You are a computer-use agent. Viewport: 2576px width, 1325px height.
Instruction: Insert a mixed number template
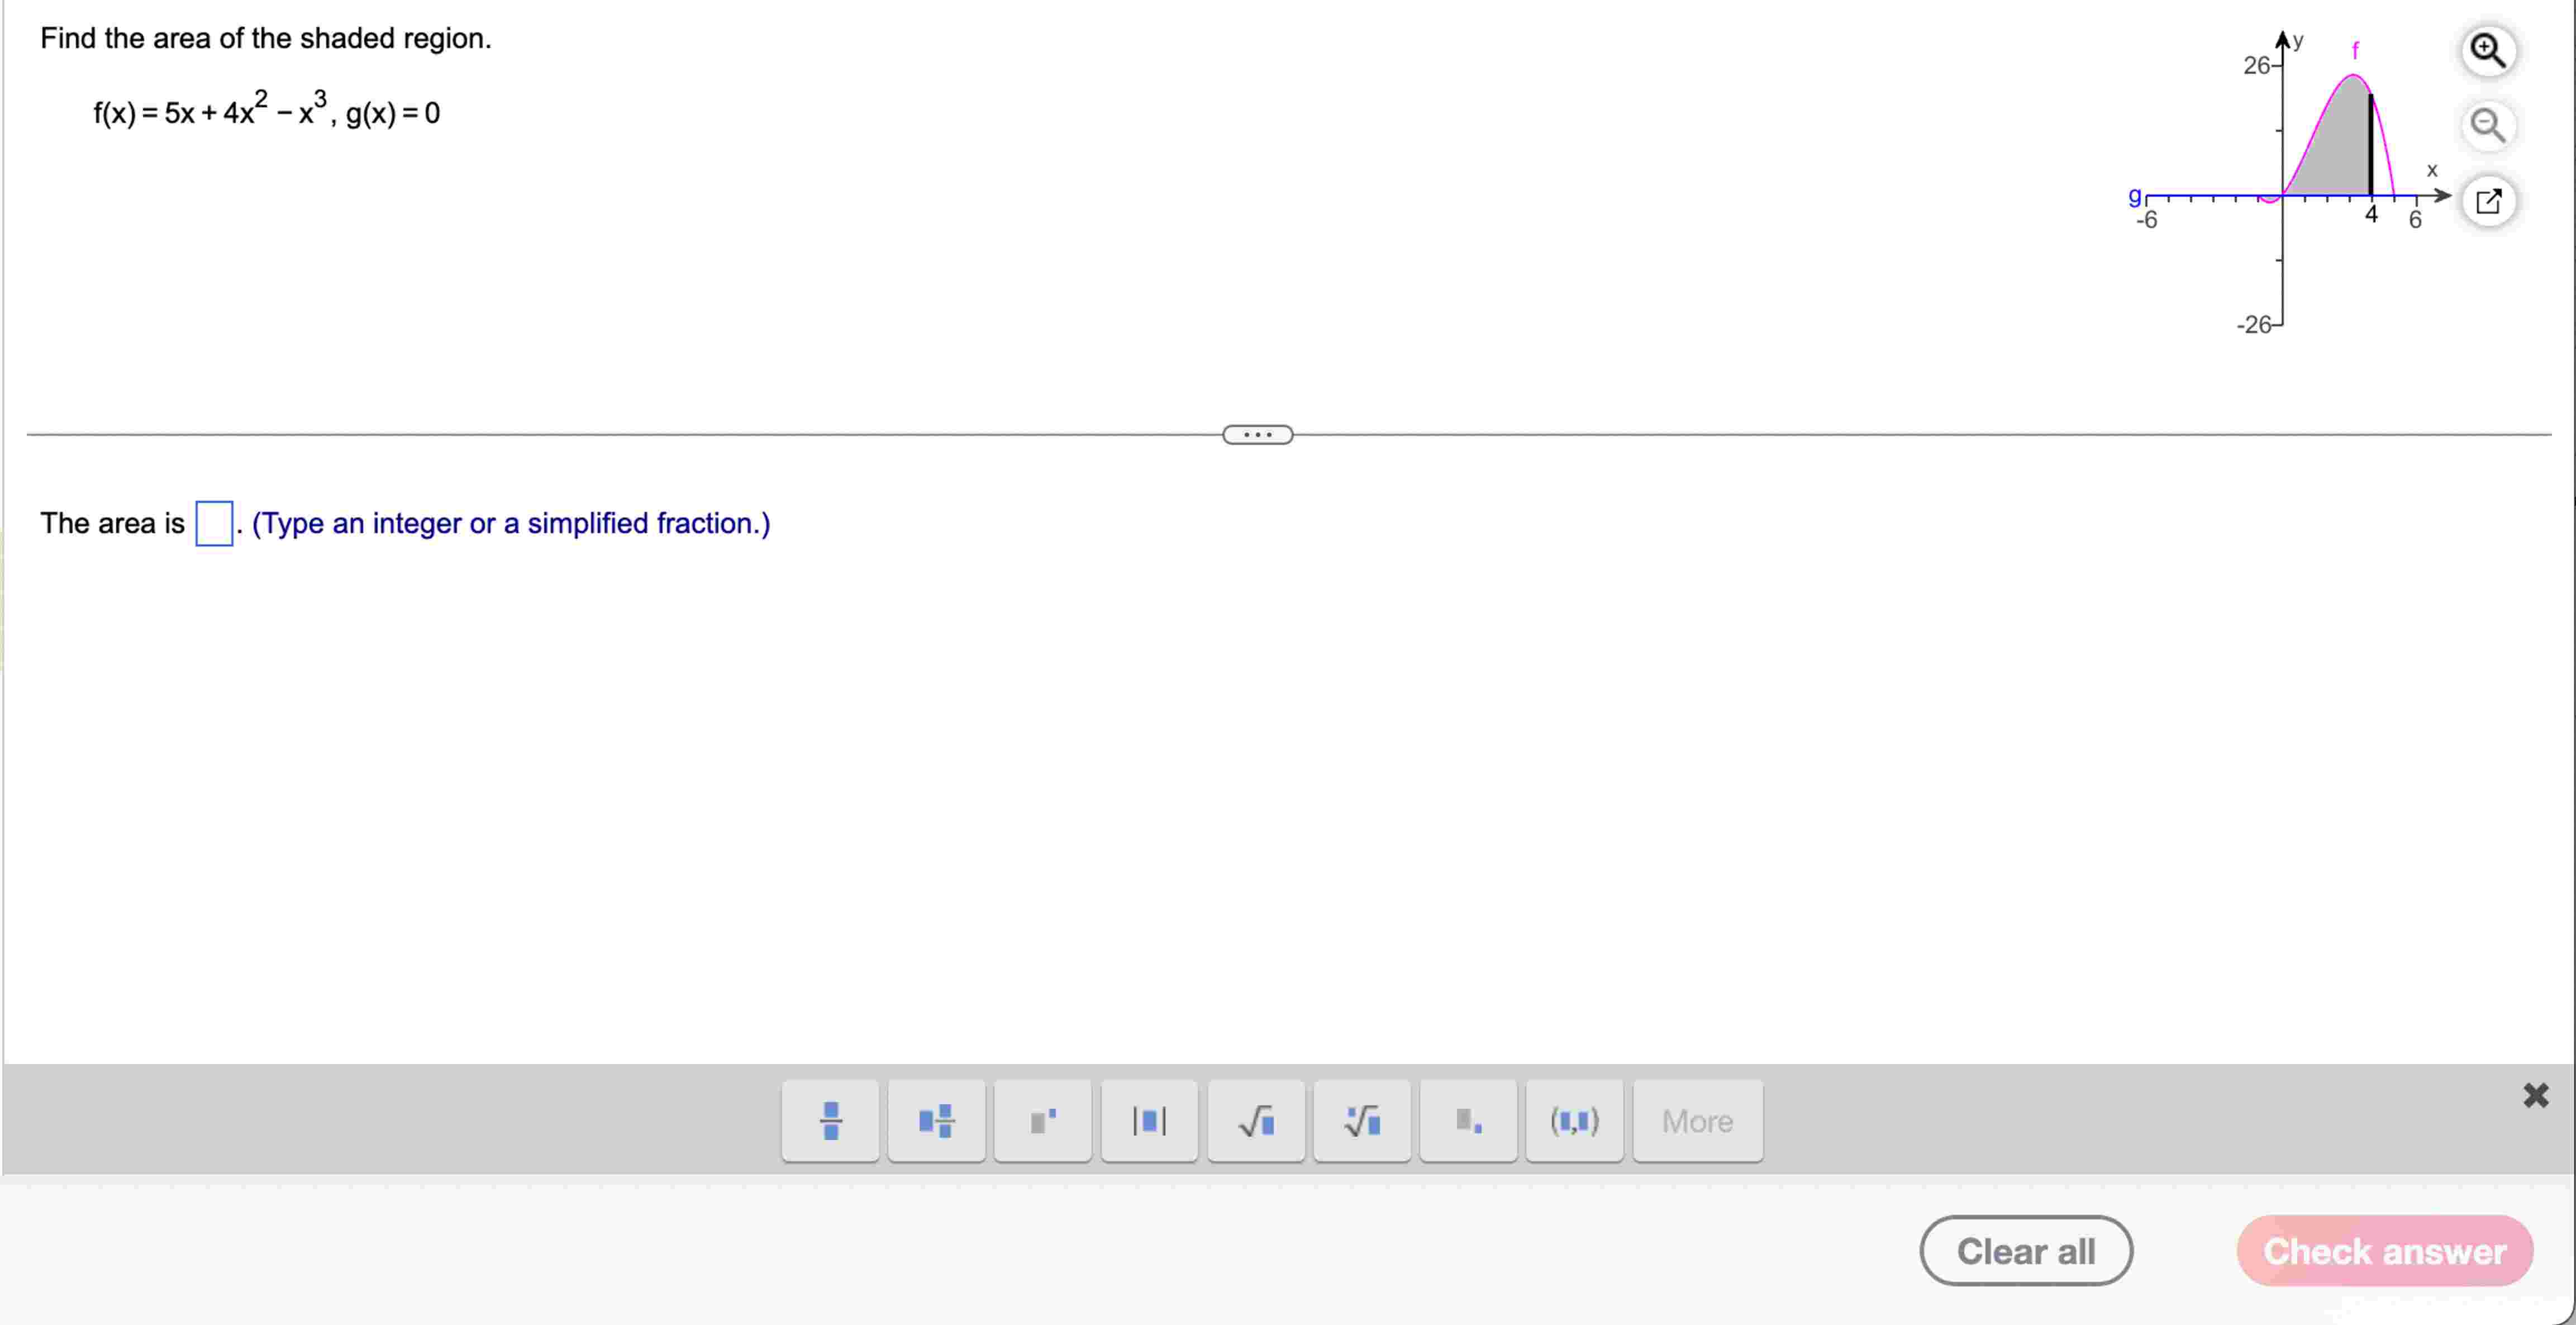[936, 1121]
